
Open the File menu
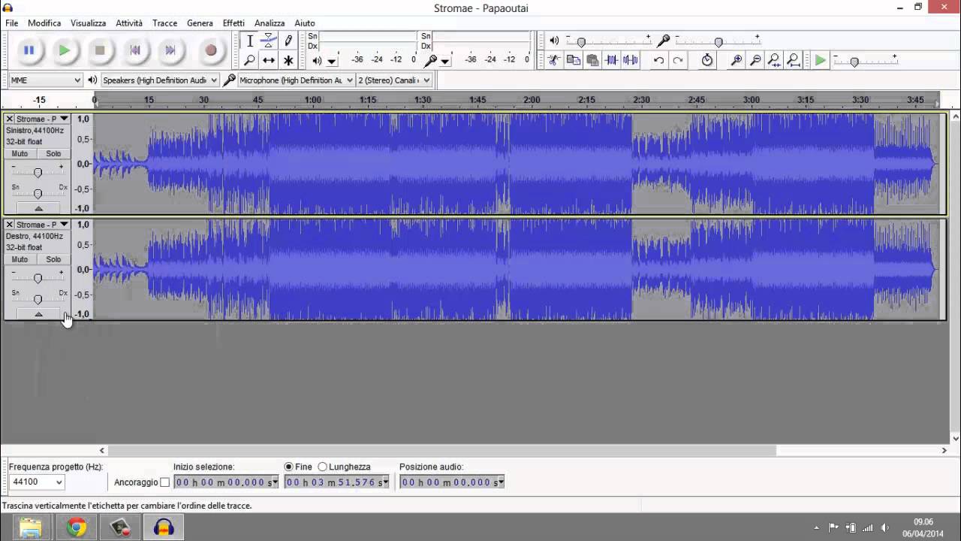(11, 23)
